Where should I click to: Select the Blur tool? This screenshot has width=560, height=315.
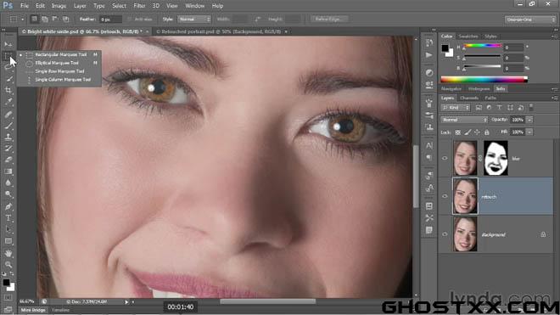[8, 183]
